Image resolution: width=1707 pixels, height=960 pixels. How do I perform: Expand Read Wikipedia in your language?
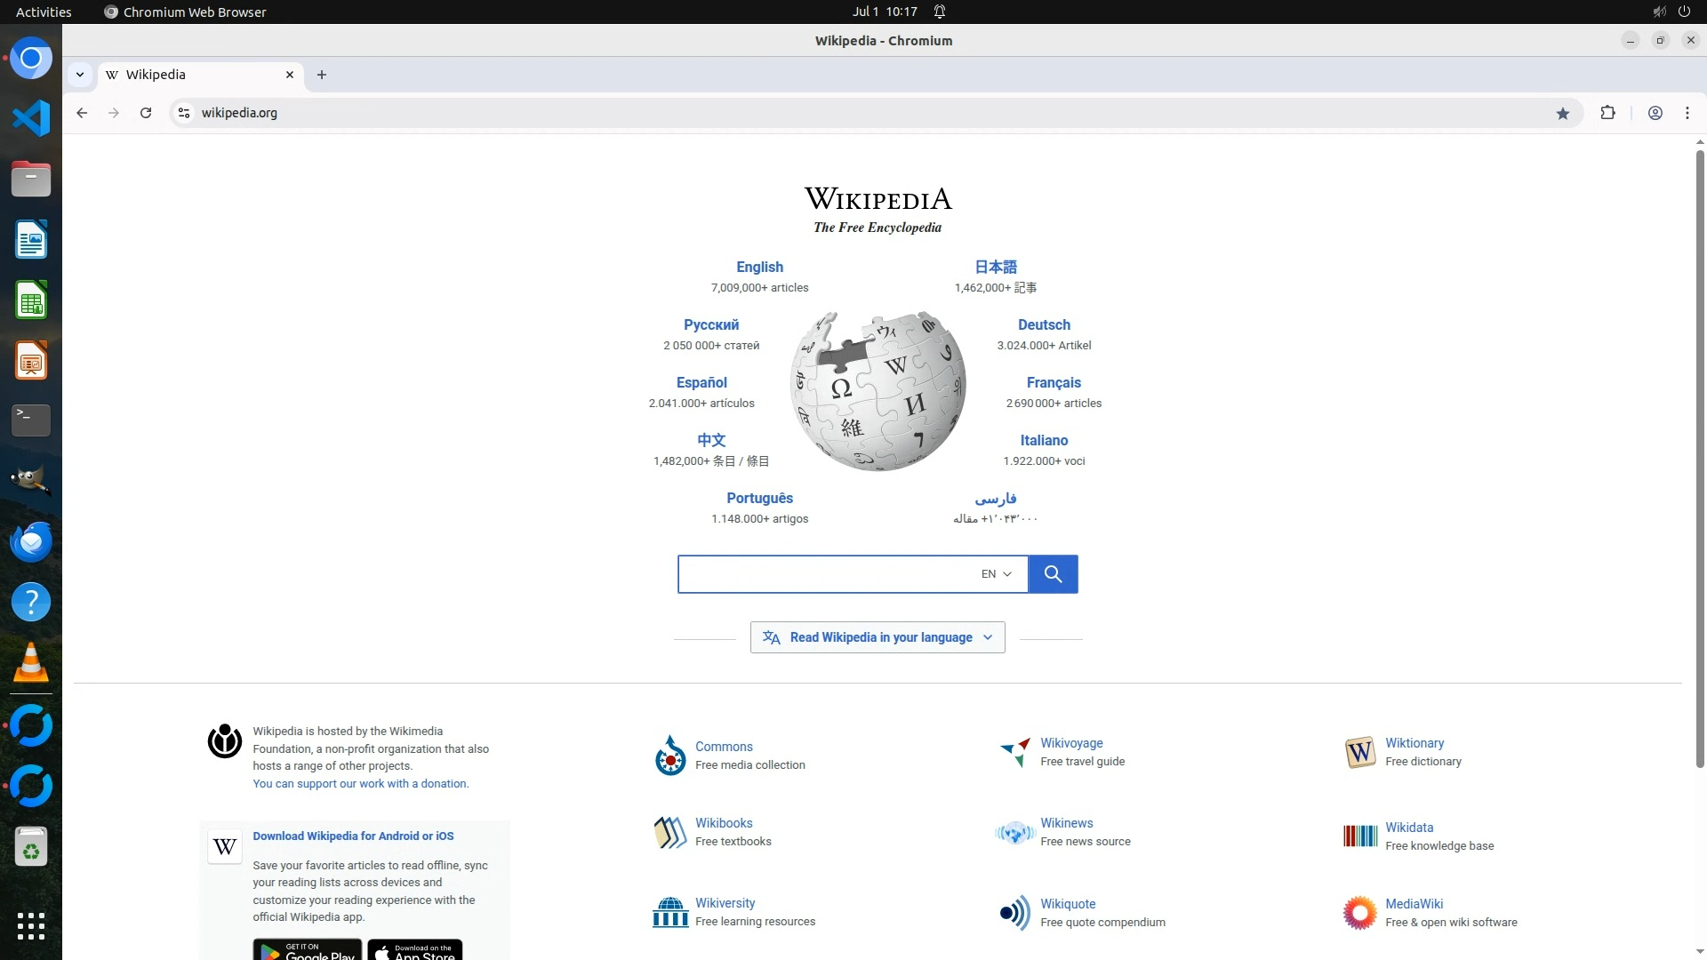click(x=878, y=637)
